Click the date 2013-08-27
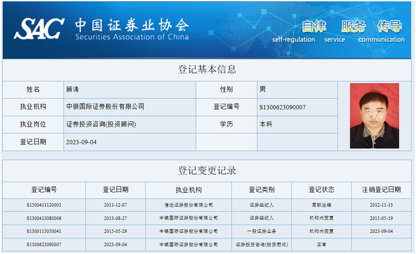The height and width of the screenshot is (254, 416). click(115, 218)
